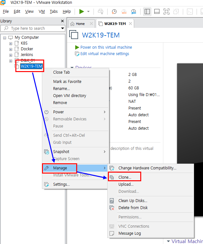Click the NAT network adapter value
203x244 pixels.
pos(132,102)
